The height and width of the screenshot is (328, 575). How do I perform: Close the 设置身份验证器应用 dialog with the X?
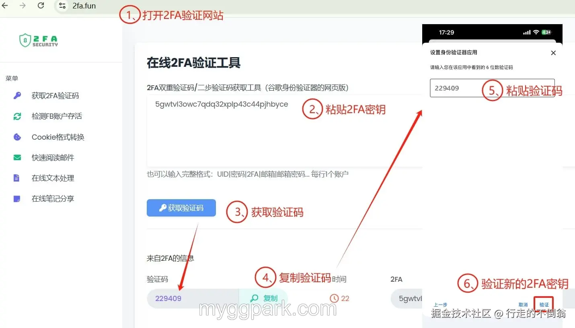pyautogui.click(x=553, y=52)
